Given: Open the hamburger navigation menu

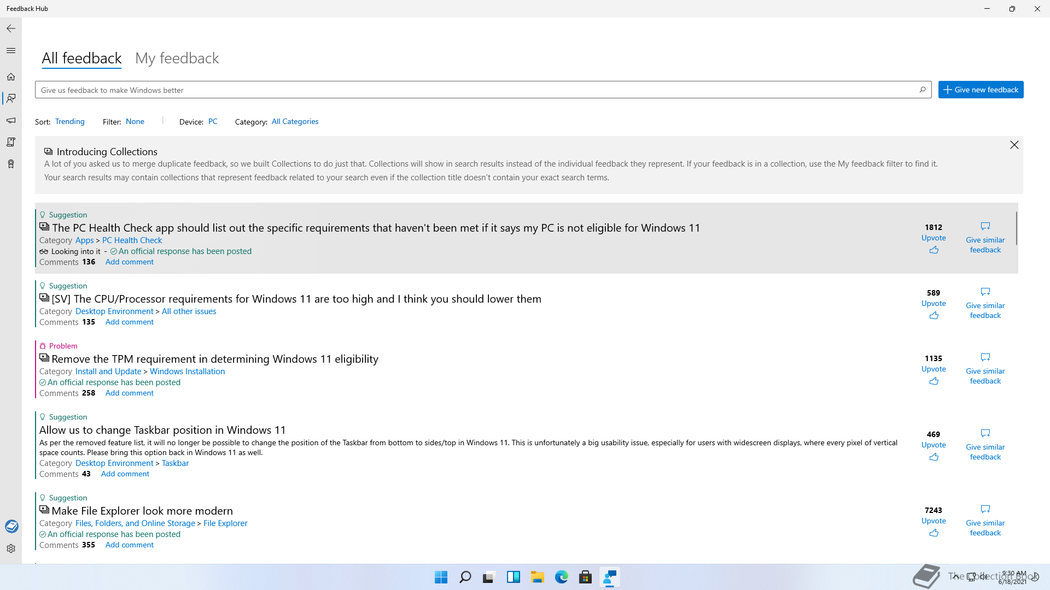Looking at the screenshot, I should (11, 51).
